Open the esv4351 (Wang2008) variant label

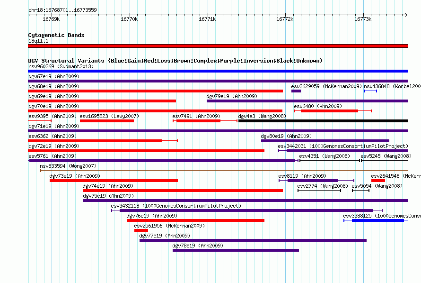click(325, 156)
